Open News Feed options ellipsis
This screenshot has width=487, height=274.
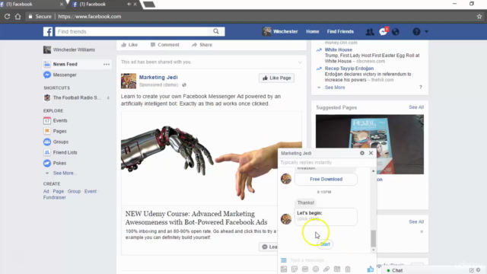107,64
